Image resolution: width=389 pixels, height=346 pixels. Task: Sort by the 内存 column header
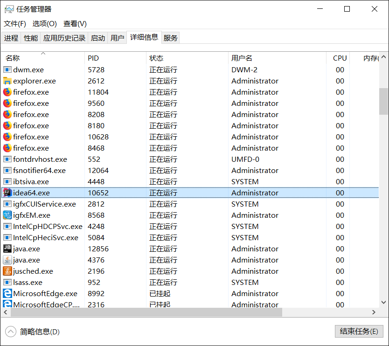[364, 58]
